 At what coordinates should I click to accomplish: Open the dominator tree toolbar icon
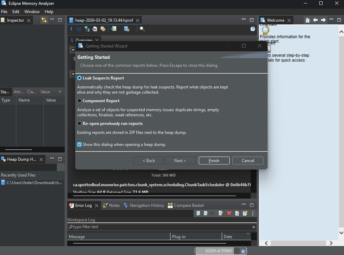[87, 29]
